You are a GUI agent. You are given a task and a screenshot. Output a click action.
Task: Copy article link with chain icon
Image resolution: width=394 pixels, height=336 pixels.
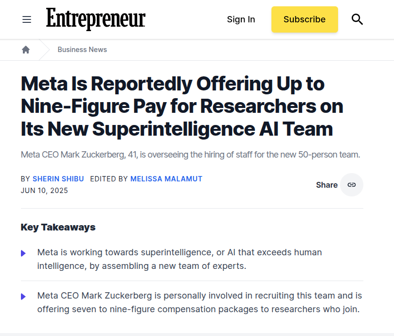click(x=352, y=185)
